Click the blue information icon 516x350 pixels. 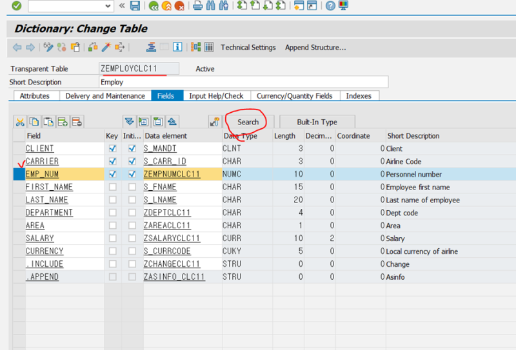point(177,47)
